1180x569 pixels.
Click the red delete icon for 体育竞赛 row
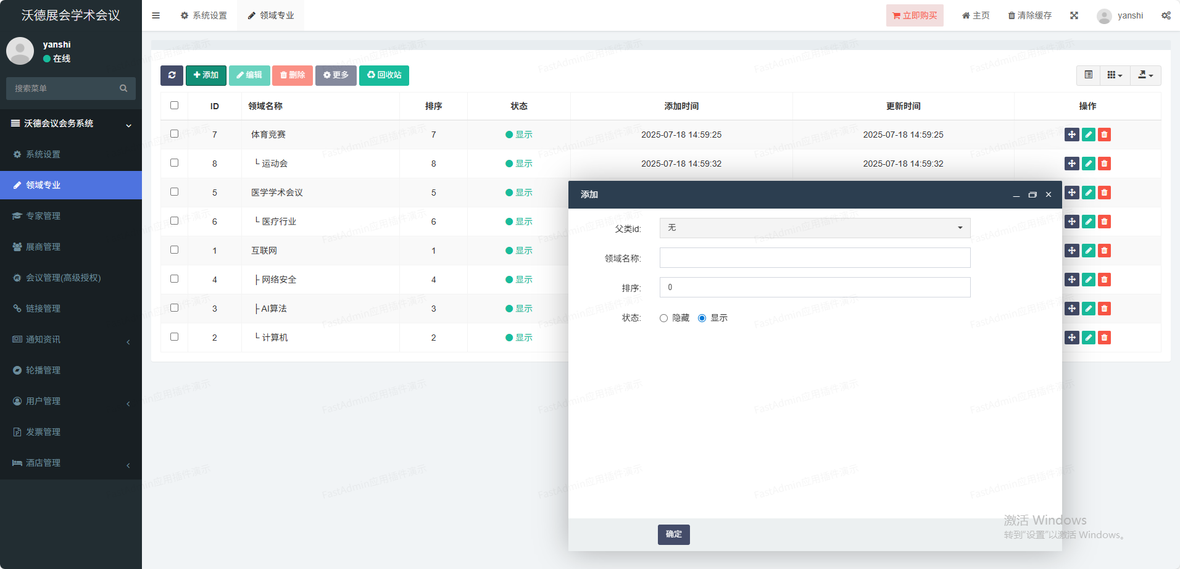[1104, 135]
